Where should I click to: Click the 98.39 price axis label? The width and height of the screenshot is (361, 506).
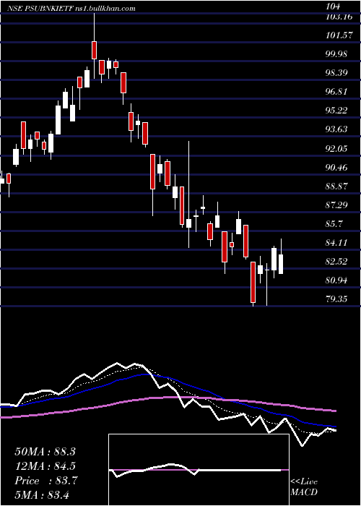tap(336, 73)
